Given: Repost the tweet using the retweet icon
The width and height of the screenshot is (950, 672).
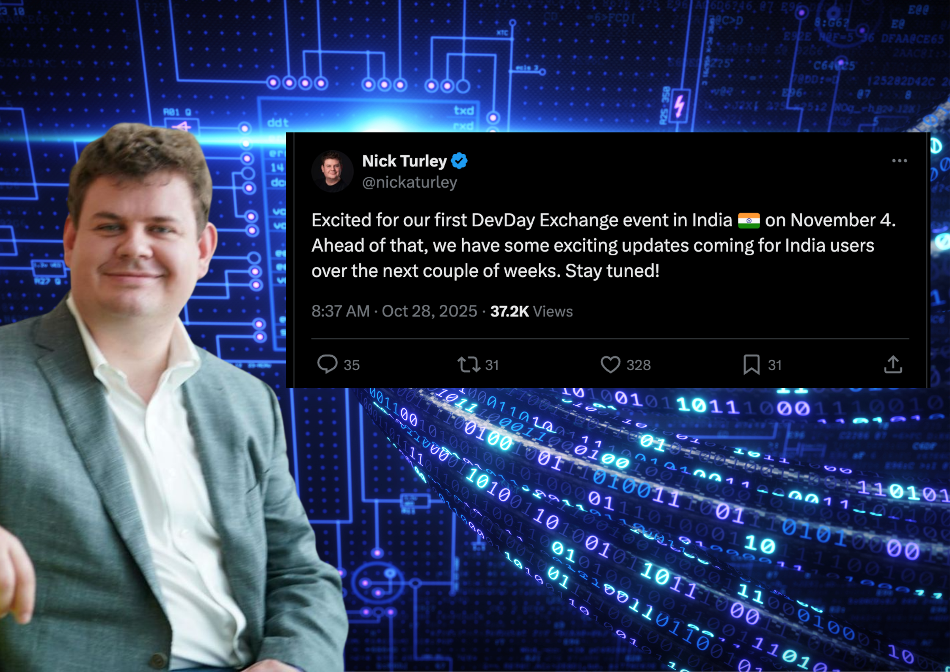Looking at the screenshot, I should (468, 365).
